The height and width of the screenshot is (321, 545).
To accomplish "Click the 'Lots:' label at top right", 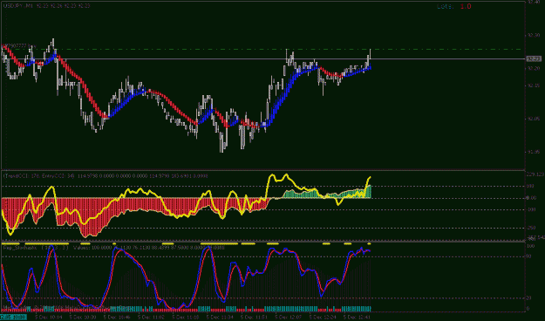I will (446, 6).
